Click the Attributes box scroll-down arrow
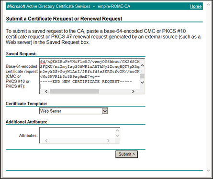213x179 pixels. 117,136
